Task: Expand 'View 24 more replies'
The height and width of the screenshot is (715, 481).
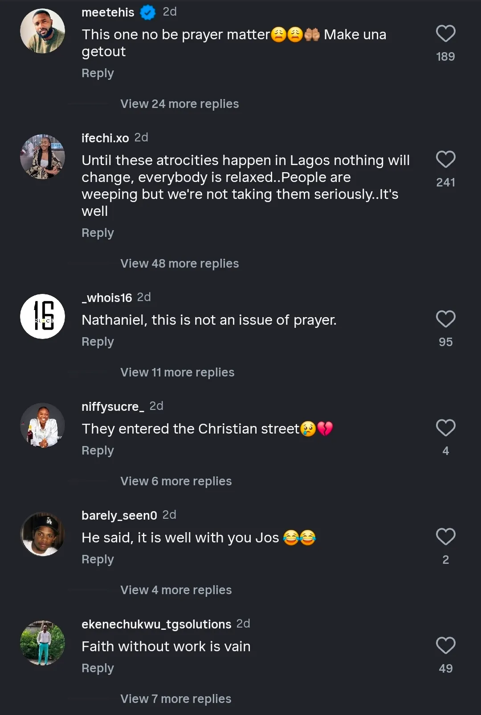Action: (x=179, y=104)
